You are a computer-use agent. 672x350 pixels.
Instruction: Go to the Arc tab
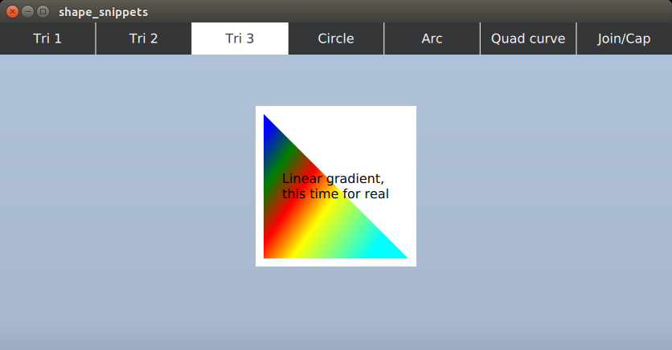point(432,39)
